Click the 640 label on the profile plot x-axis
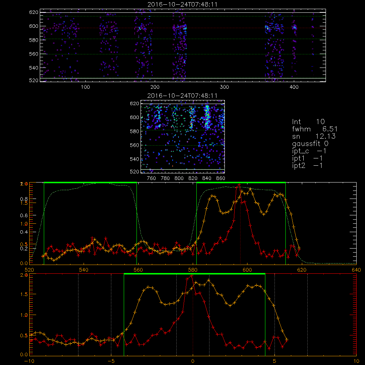Screen dimensions: 365x365 pyautogui.click(x=356, y=270)
